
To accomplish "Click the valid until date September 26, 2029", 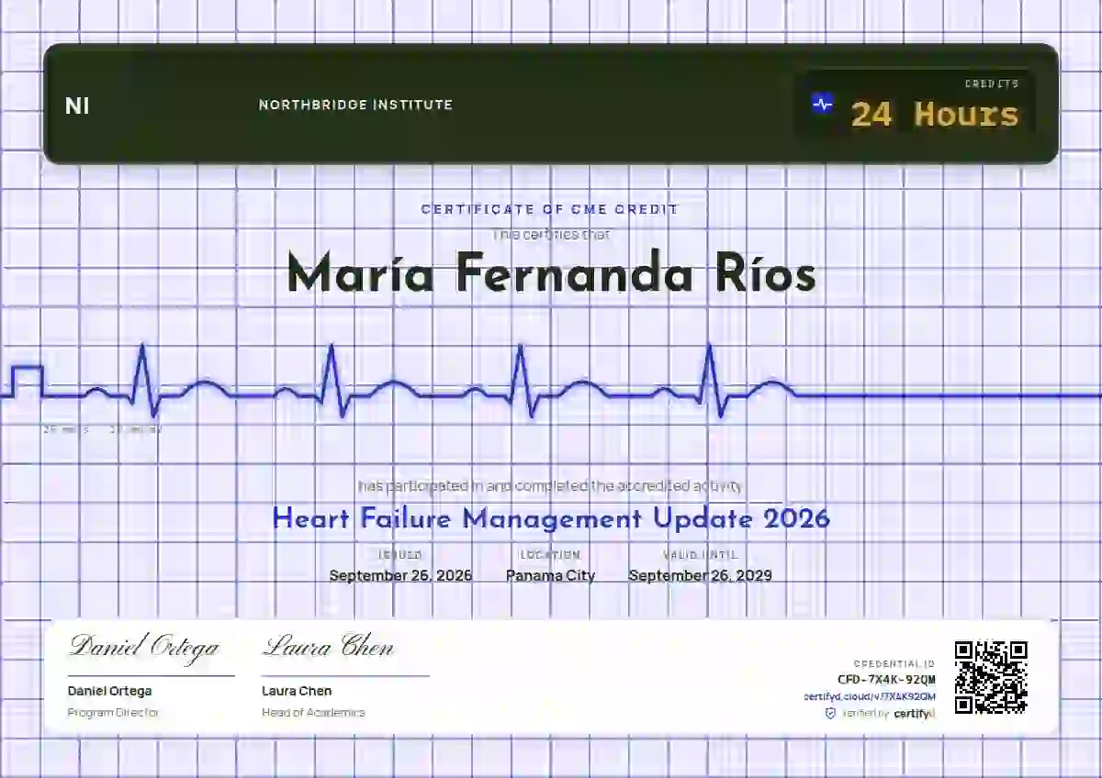I will click(x=700, y=575).
